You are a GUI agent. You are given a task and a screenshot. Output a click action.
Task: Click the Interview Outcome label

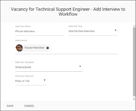coord(24,76)
